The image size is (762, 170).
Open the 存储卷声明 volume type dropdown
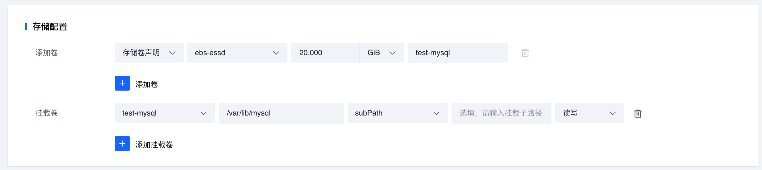[x=149, y=53]
